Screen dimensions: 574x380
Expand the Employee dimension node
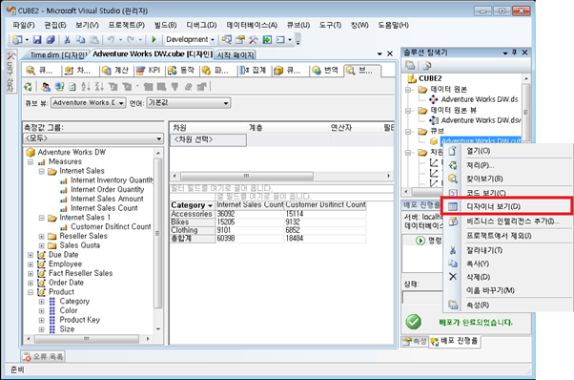[x=31, y=264]
